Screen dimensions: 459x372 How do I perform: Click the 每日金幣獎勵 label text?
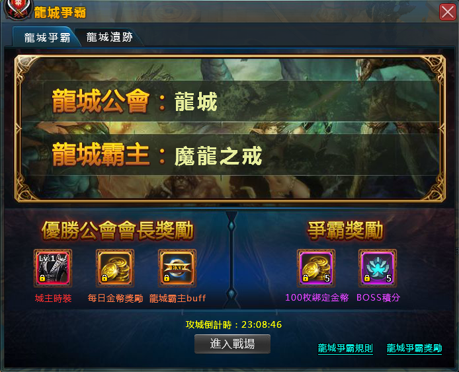tap(115, 298)
